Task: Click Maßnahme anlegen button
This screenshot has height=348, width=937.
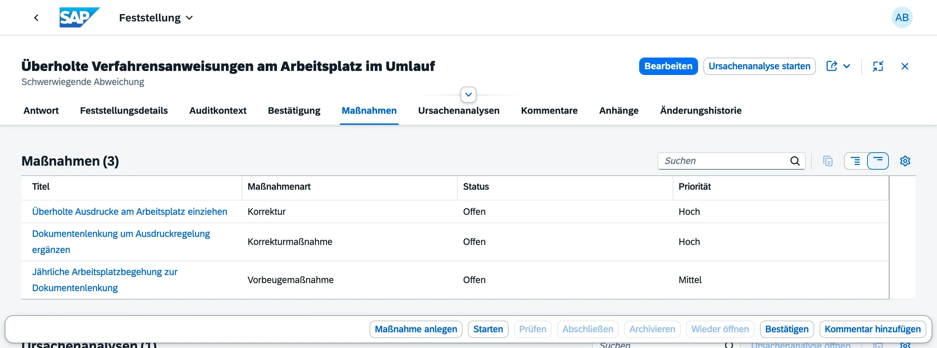Action: tap(416, 329)
